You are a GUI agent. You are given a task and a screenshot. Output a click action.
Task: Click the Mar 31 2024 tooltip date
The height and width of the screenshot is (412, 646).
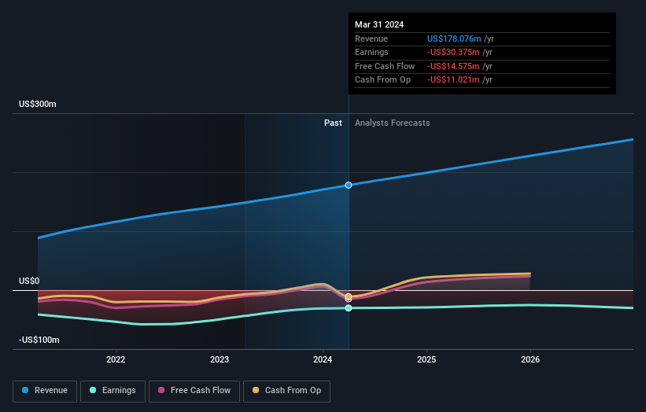tap(379, 24)
